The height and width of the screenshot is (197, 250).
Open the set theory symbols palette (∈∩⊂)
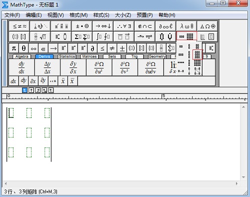(144, 26)
